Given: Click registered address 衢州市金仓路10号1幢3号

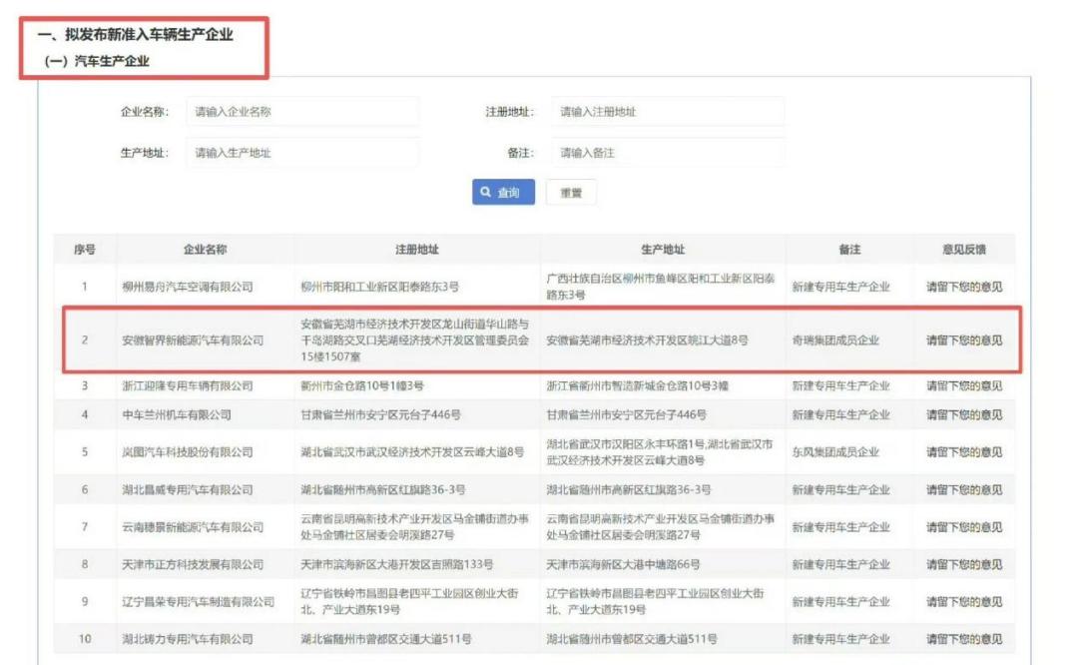Looking at the screenshot, I should [362, 385].
